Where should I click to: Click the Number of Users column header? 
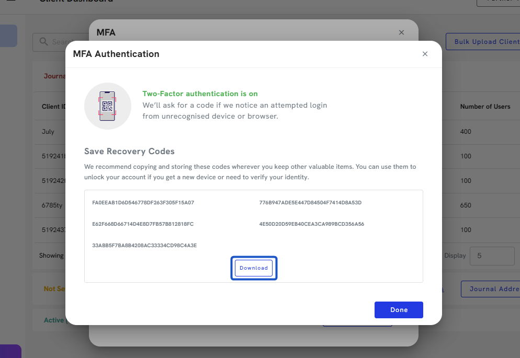[x=485, y=107]
